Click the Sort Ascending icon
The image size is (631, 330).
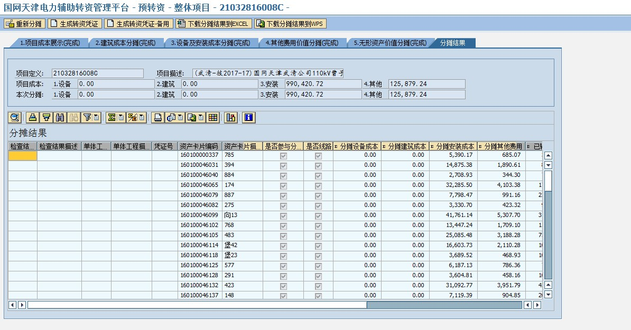pos(33,117)
